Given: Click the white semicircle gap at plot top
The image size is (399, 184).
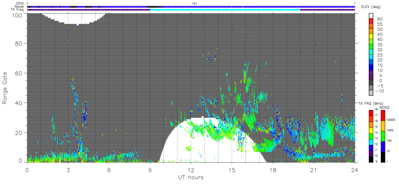Looking at the screenshot, I should click(77, 18).
